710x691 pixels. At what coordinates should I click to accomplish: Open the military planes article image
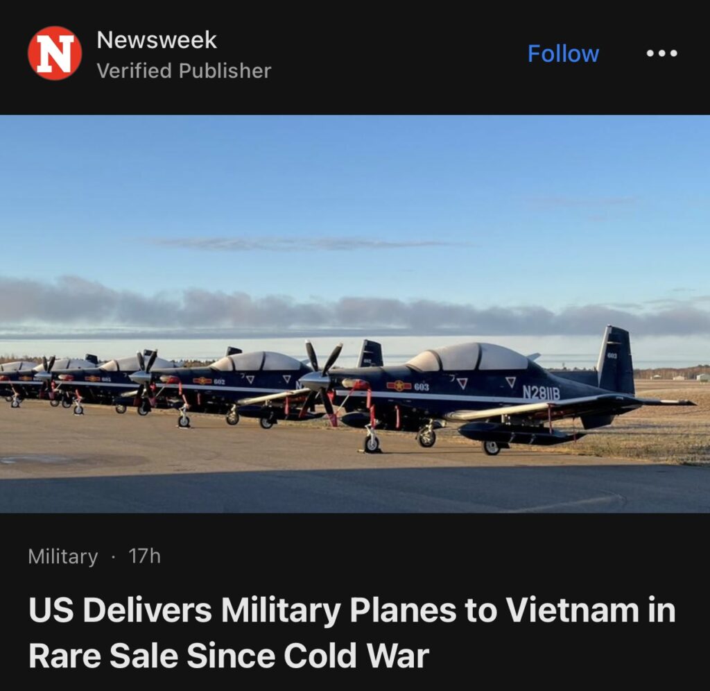355,314
